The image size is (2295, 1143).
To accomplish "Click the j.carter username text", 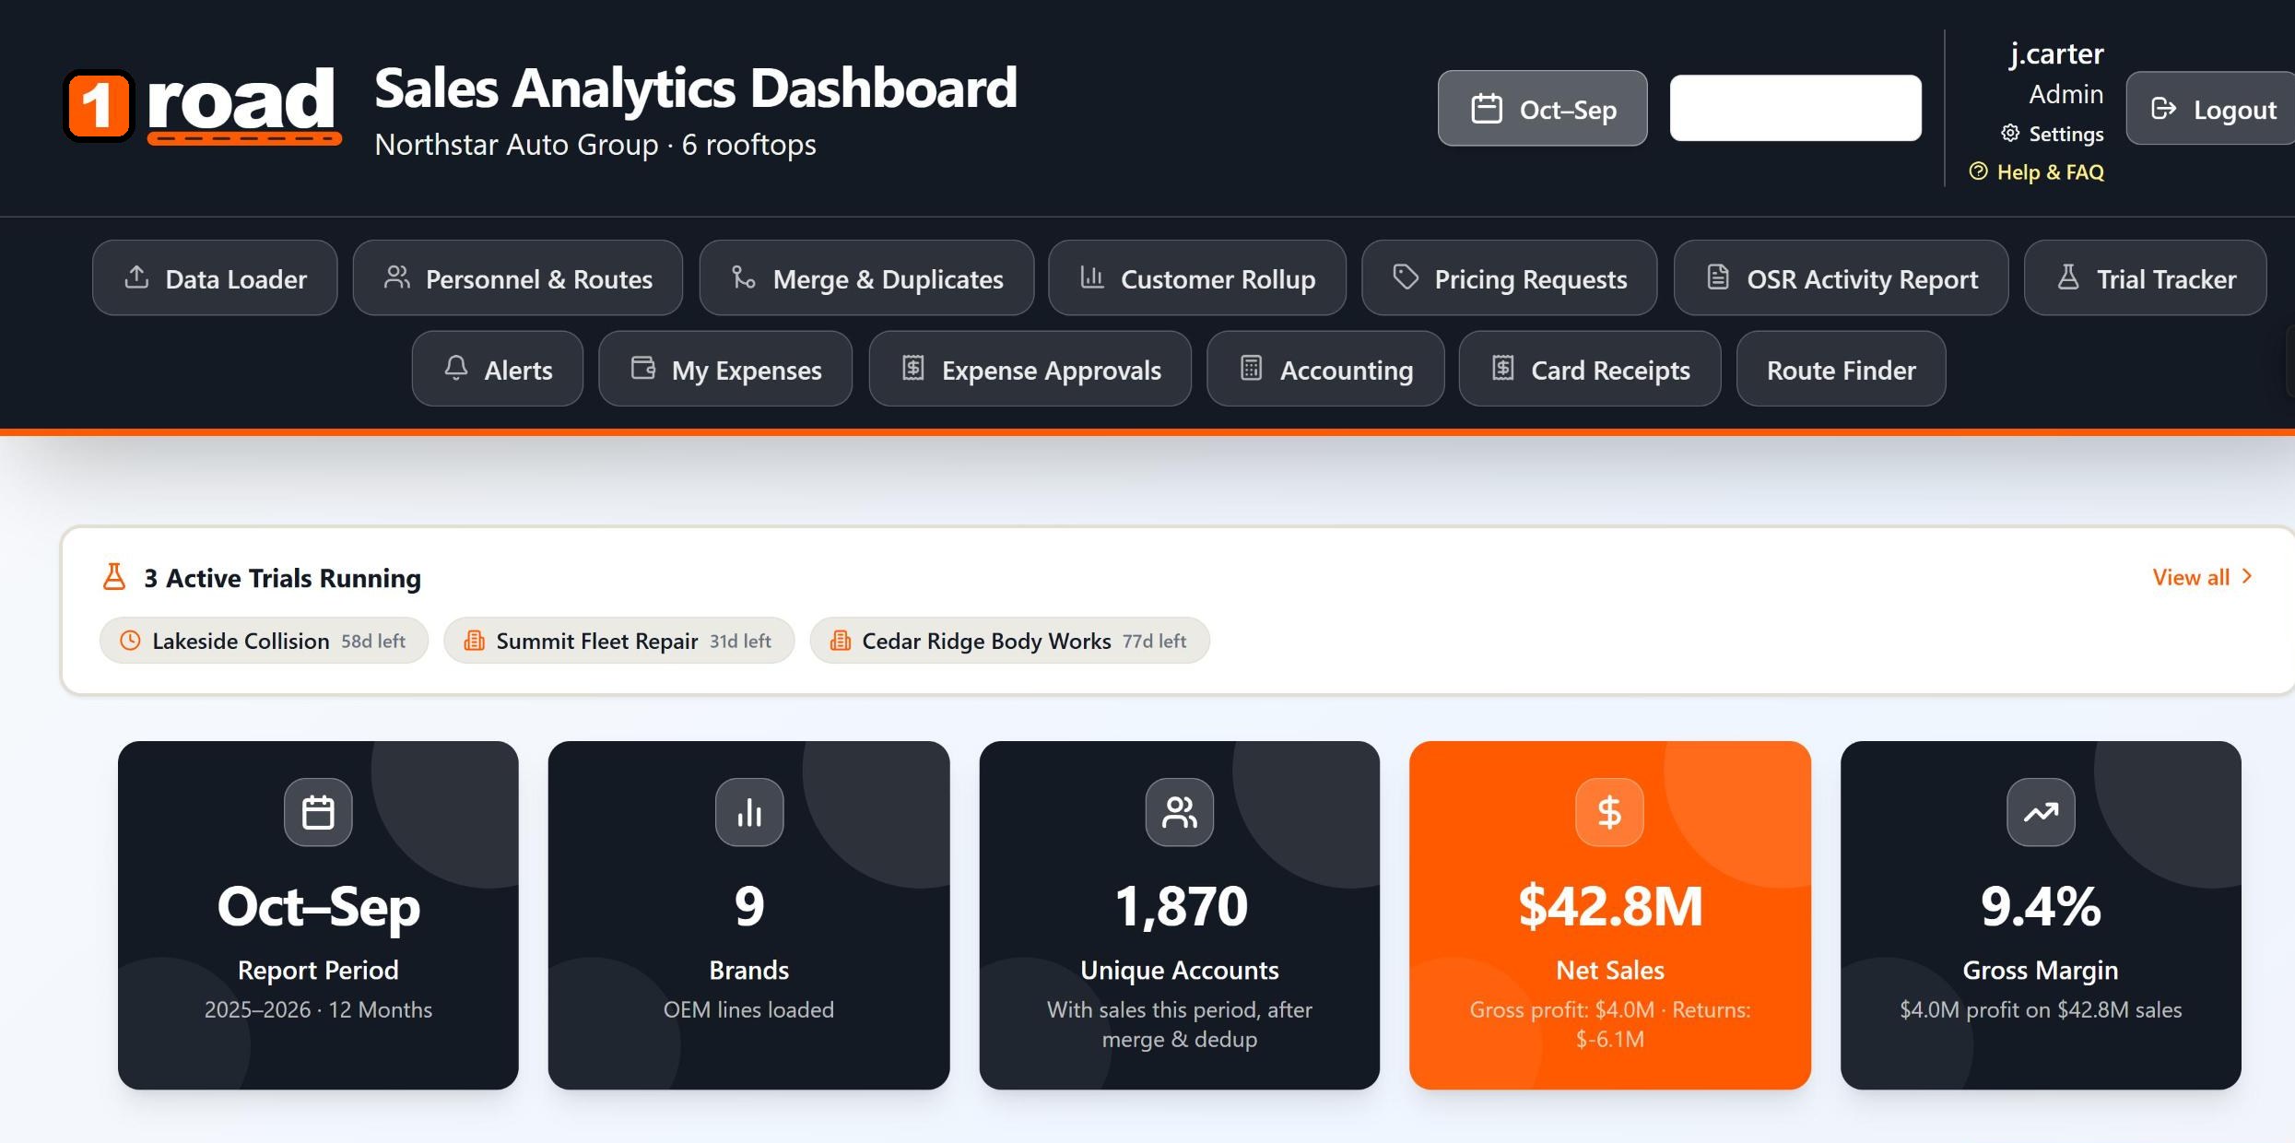I will pyautogui.click(x=2056, y=53).
